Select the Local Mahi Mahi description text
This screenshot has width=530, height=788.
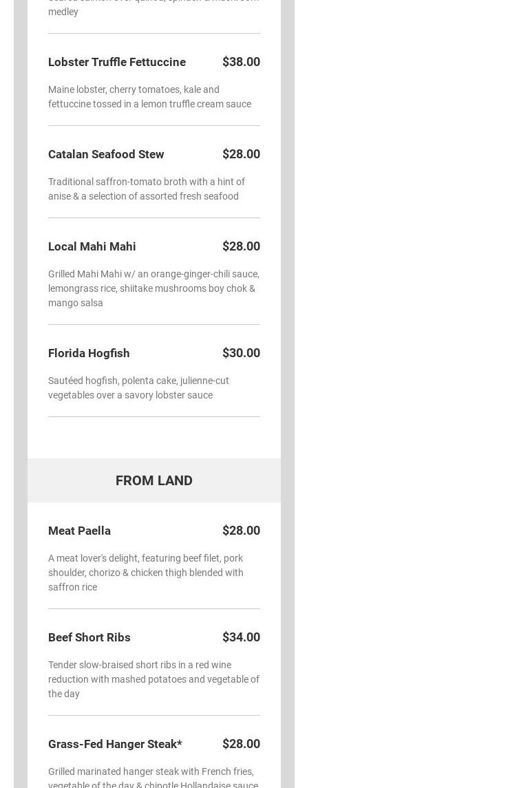[154, 288]
